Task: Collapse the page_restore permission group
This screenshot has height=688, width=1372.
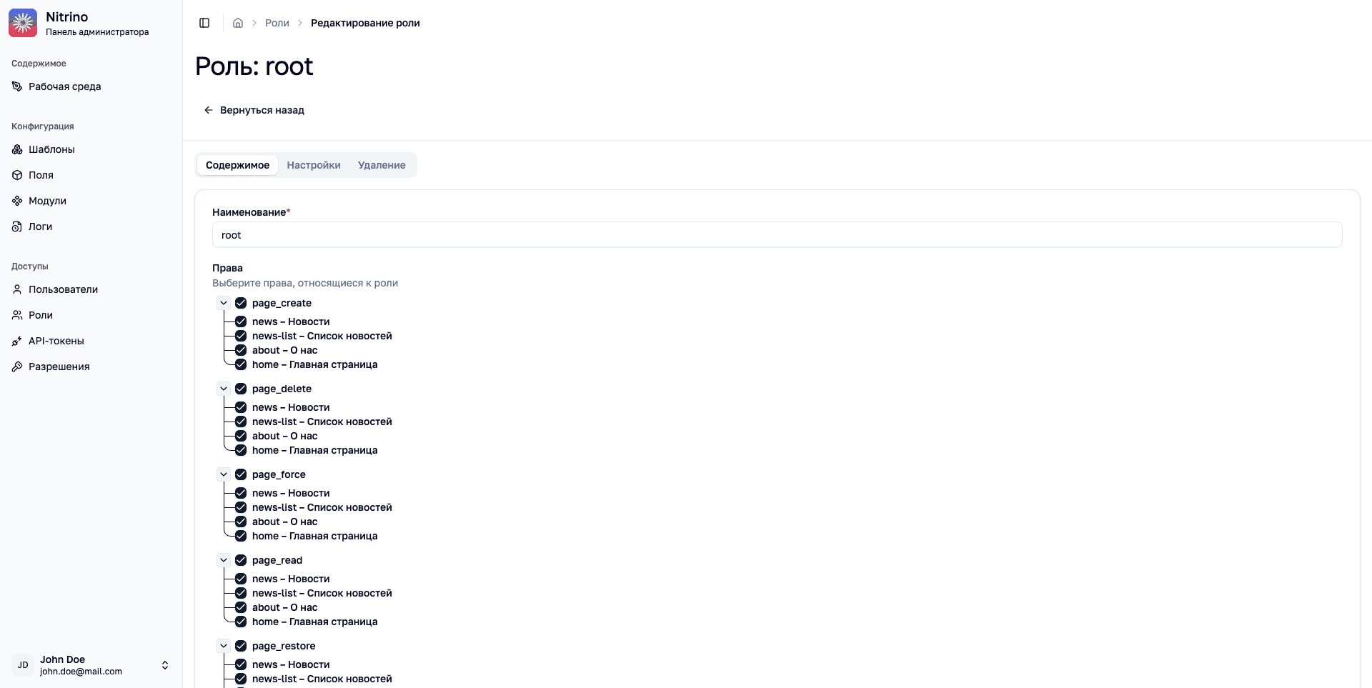Action: [x=224, y=646]
